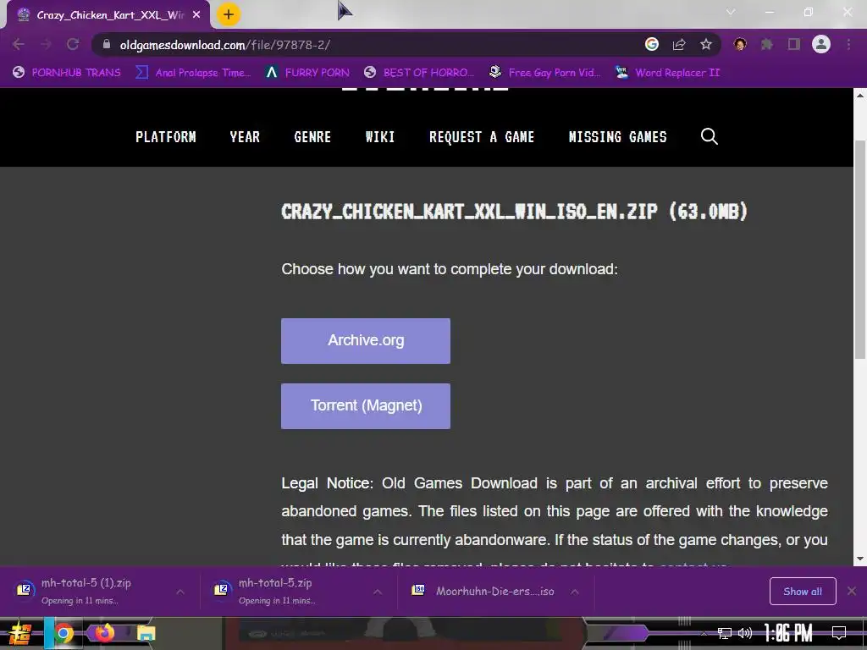Close the Crazy_Chicken_Kart_XXL tab
The width and height of the screenshot is (867, 650).
196,15
